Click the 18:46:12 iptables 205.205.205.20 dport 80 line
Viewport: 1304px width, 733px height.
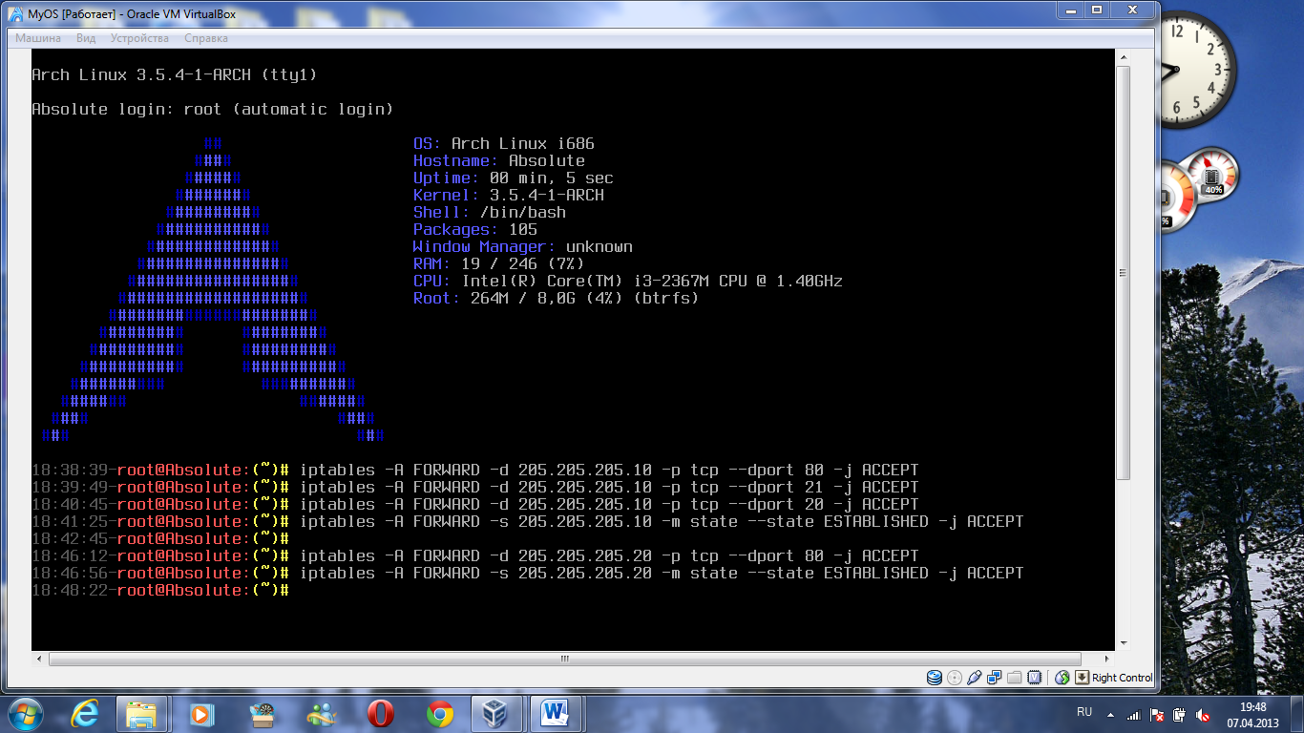475,555
